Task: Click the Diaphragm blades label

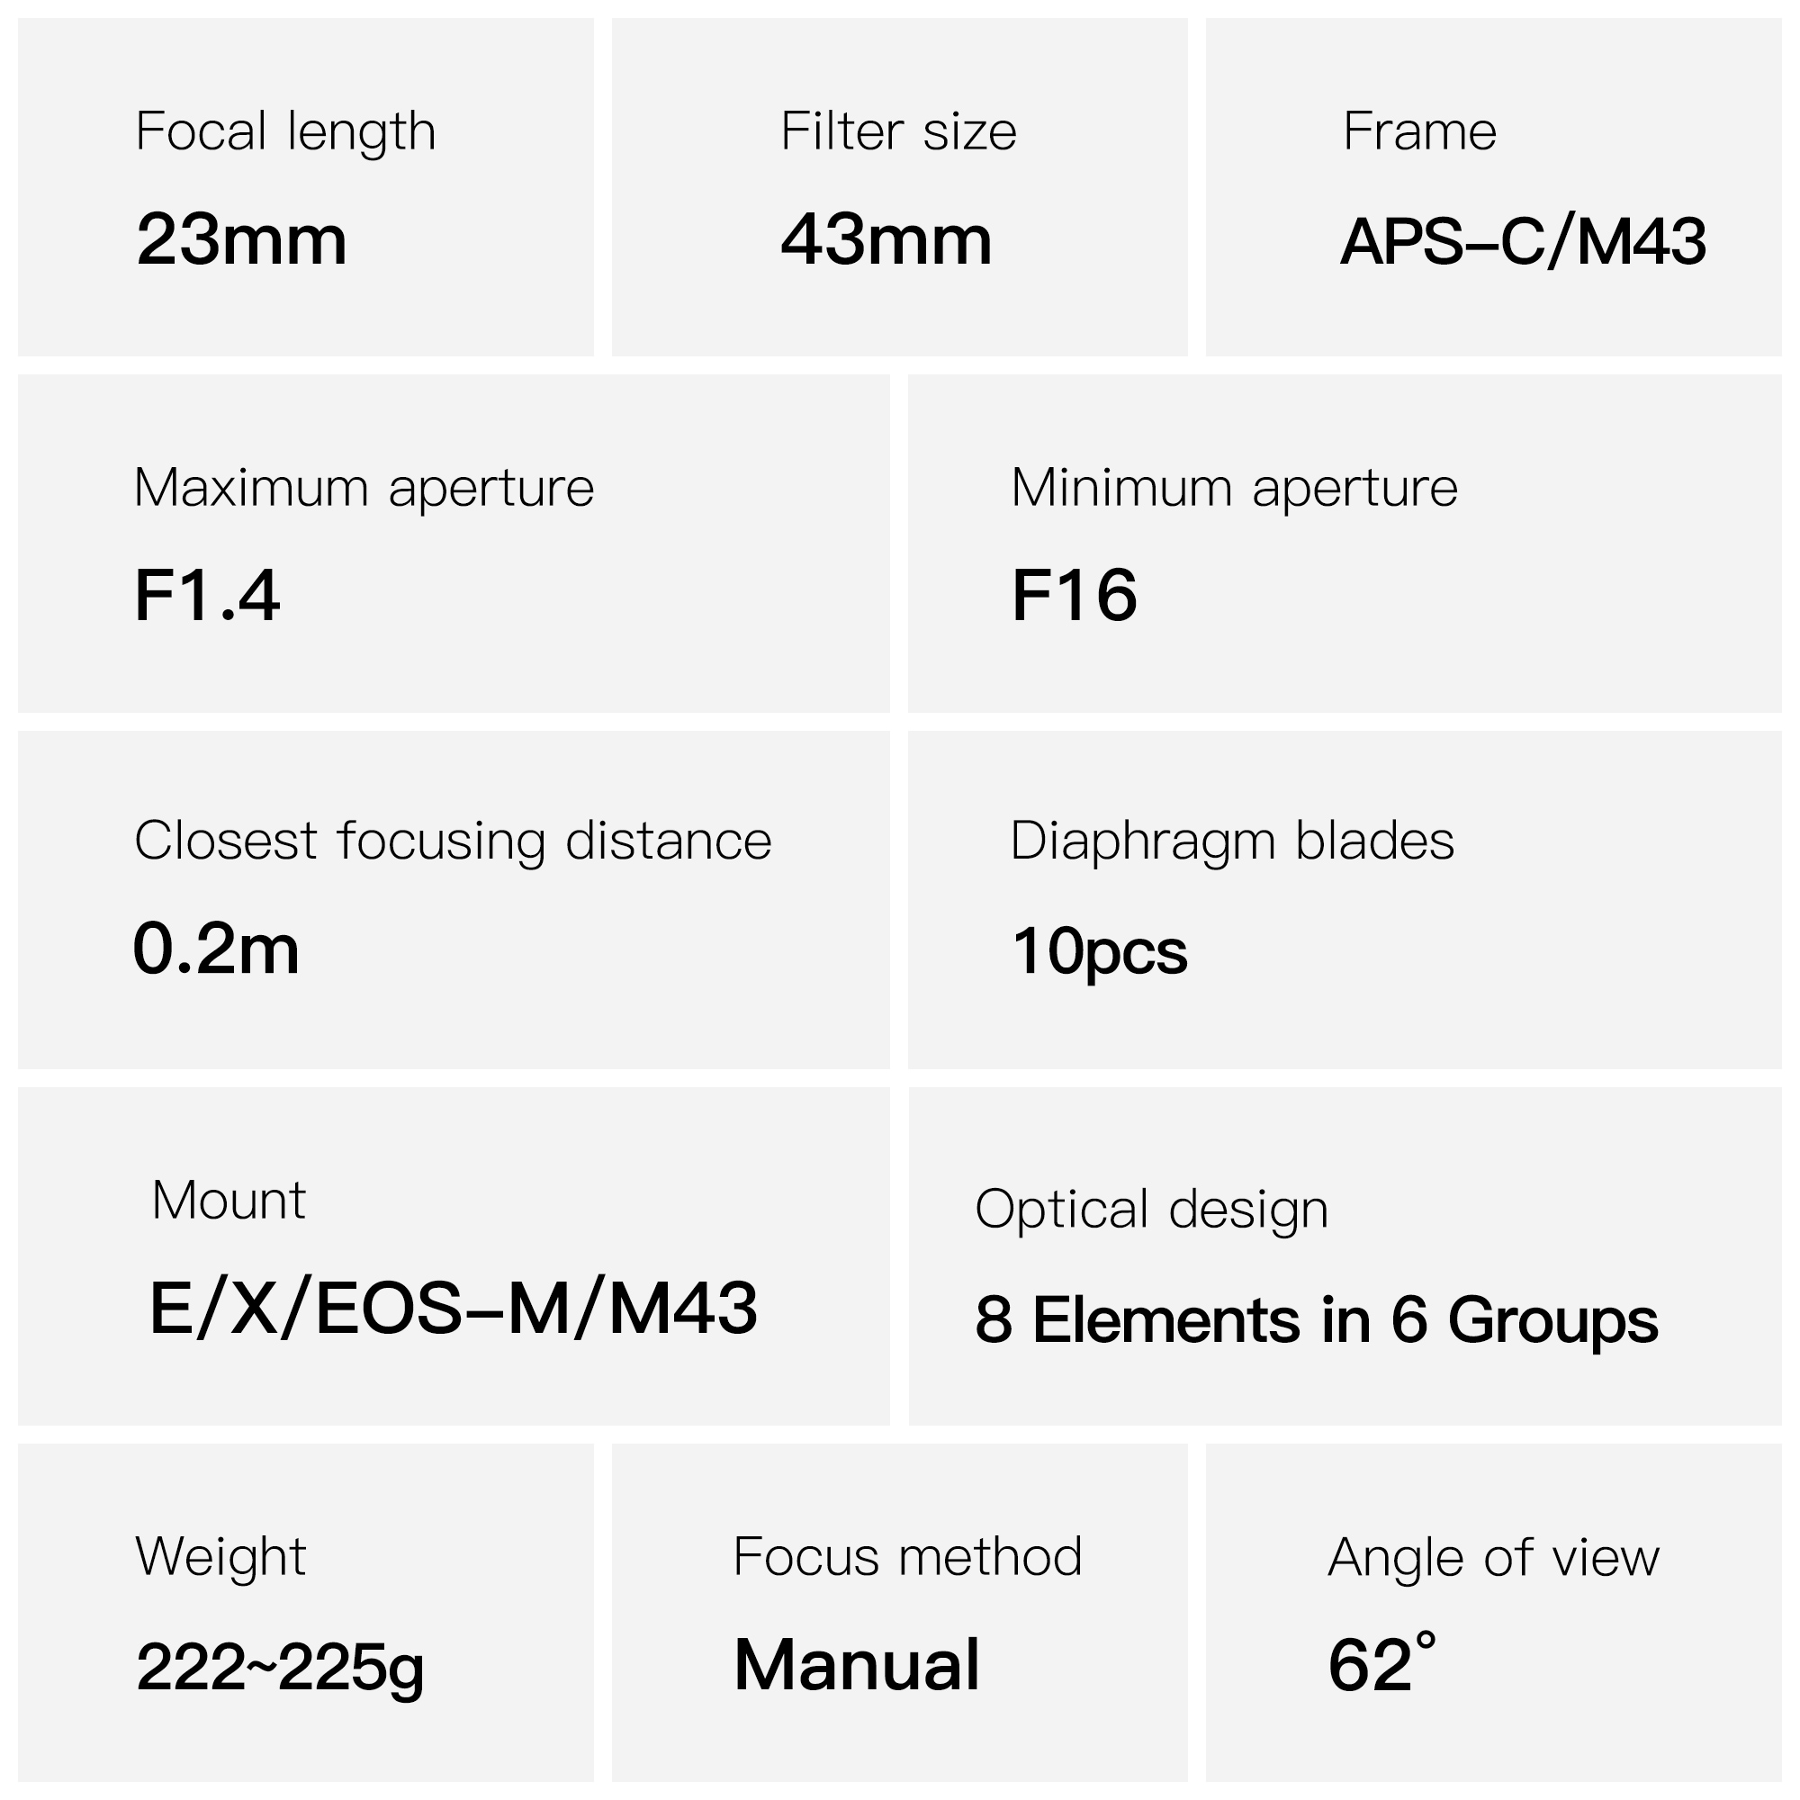Action: pos(1232,841)
